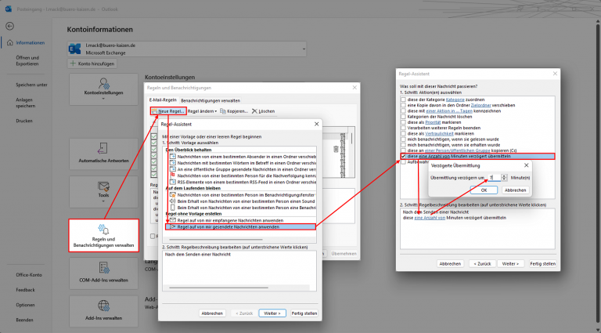Switch to Benachrichtigungen verwalten tab
601x333 pixels.
(x=211, y=101)
